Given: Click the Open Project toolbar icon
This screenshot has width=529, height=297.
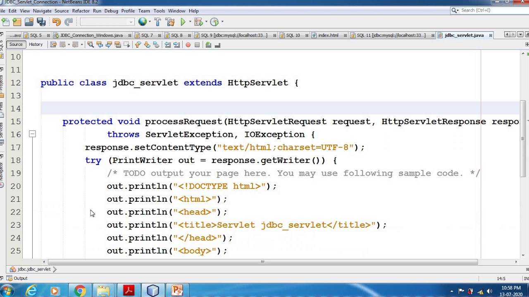Looking at the screenshot, I should pyautogui.click(x=29, y=21).
